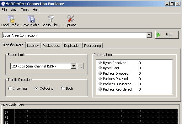
Task: Open the Help menu
Action: coord(36,10)
